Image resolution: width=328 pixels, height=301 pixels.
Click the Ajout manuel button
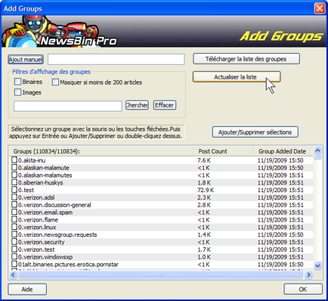coord(26,60)
